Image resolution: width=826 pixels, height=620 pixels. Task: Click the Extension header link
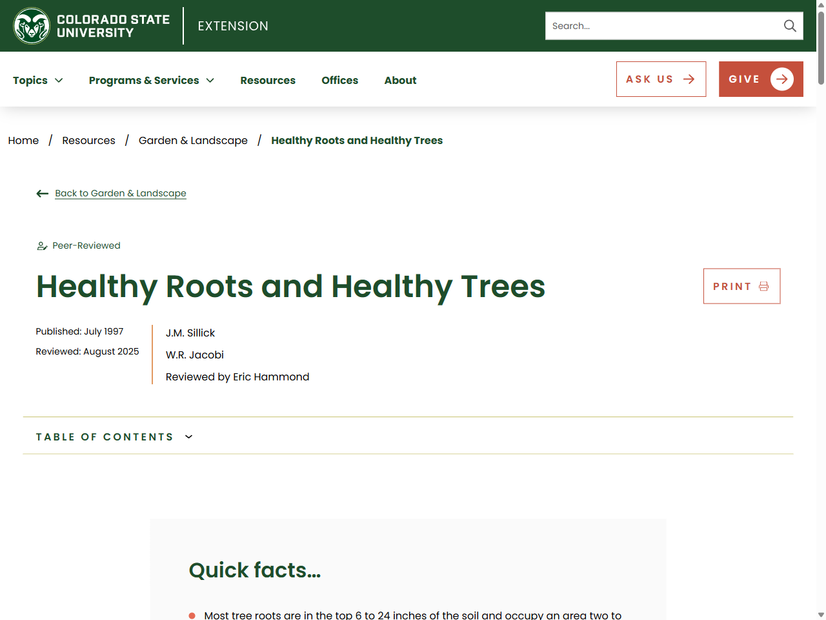point(233,26)
